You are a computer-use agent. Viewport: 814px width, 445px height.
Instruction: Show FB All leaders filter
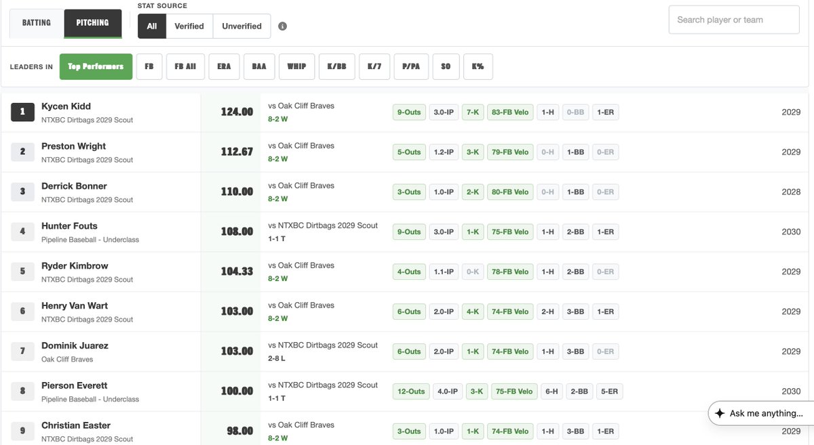(x=185, y=67)
